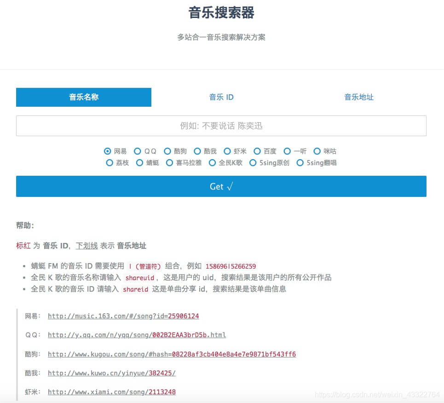Choose 酷狗 as search source

coord(167,151)
